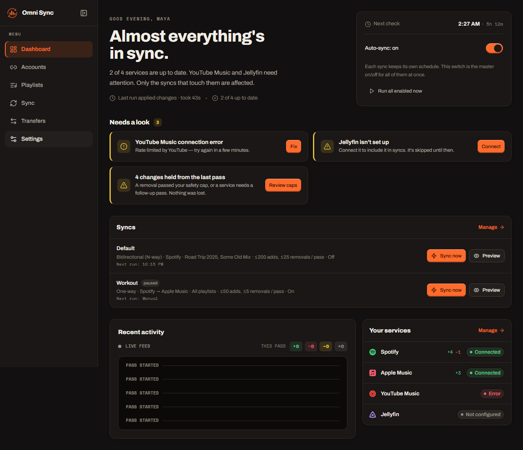Click the Sync arrows icon in sidebar

click(x=13, y=103)
